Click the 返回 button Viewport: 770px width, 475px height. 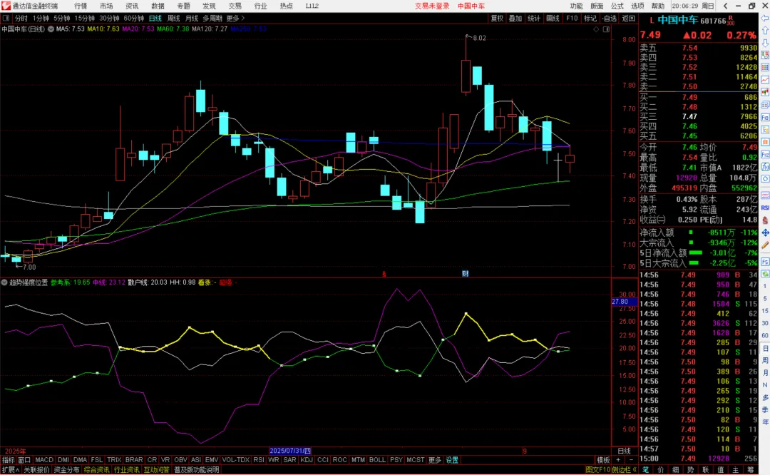(628, 18)
